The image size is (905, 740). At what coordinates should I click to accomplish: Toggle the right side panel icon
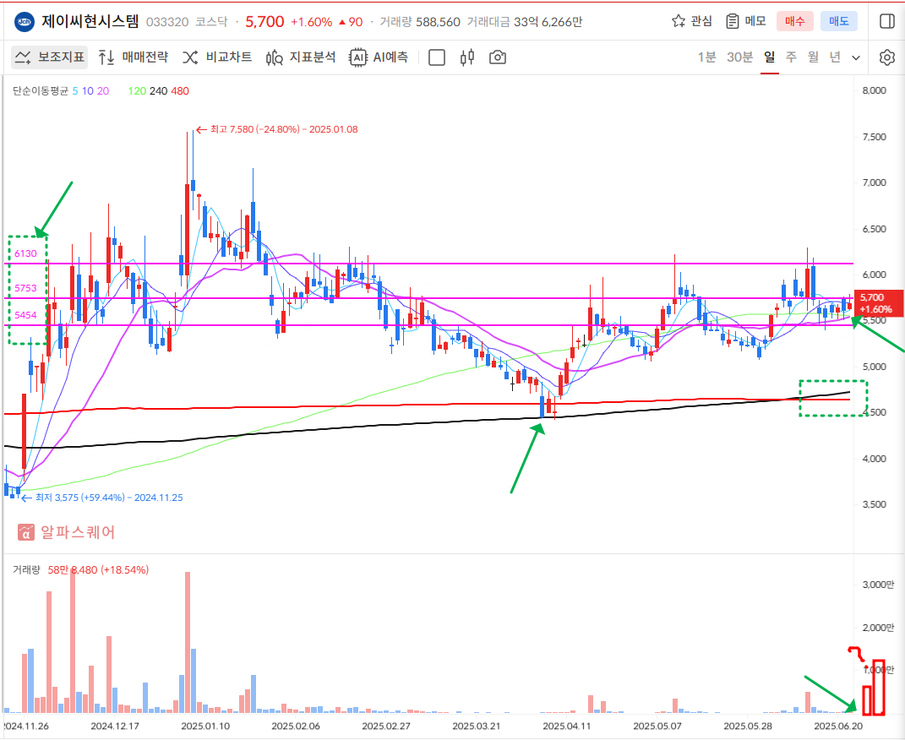point(886,21)
